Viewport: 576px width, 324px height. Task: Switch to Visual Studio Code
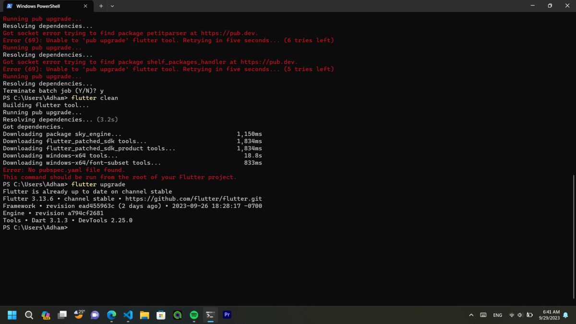(128, 315)
